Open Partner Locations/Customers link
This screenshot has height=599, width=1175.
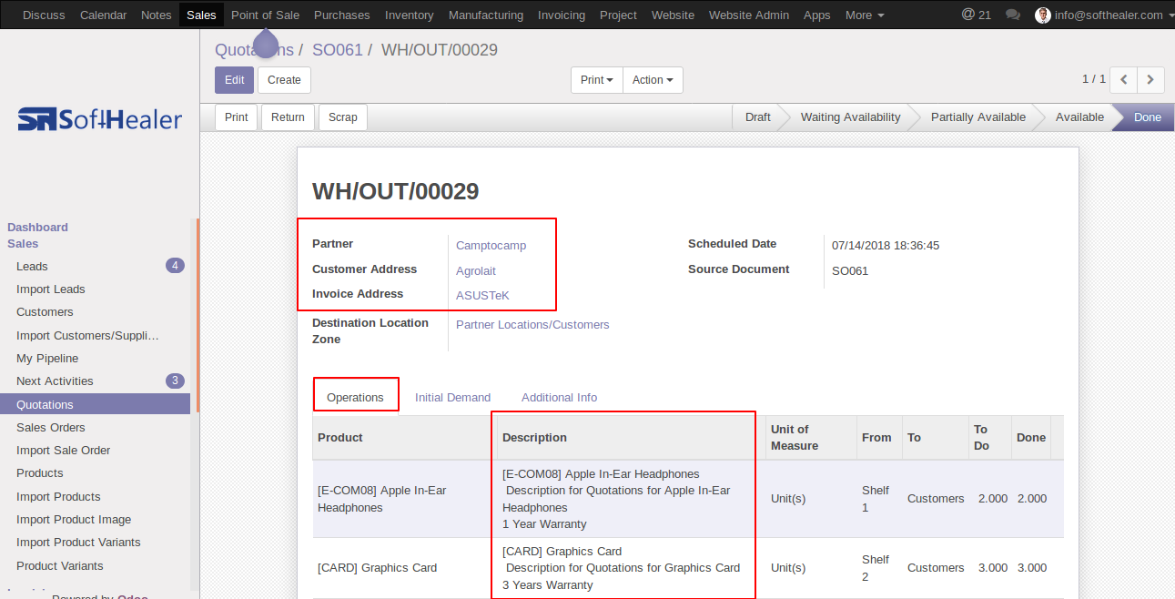tap(532, 324)
